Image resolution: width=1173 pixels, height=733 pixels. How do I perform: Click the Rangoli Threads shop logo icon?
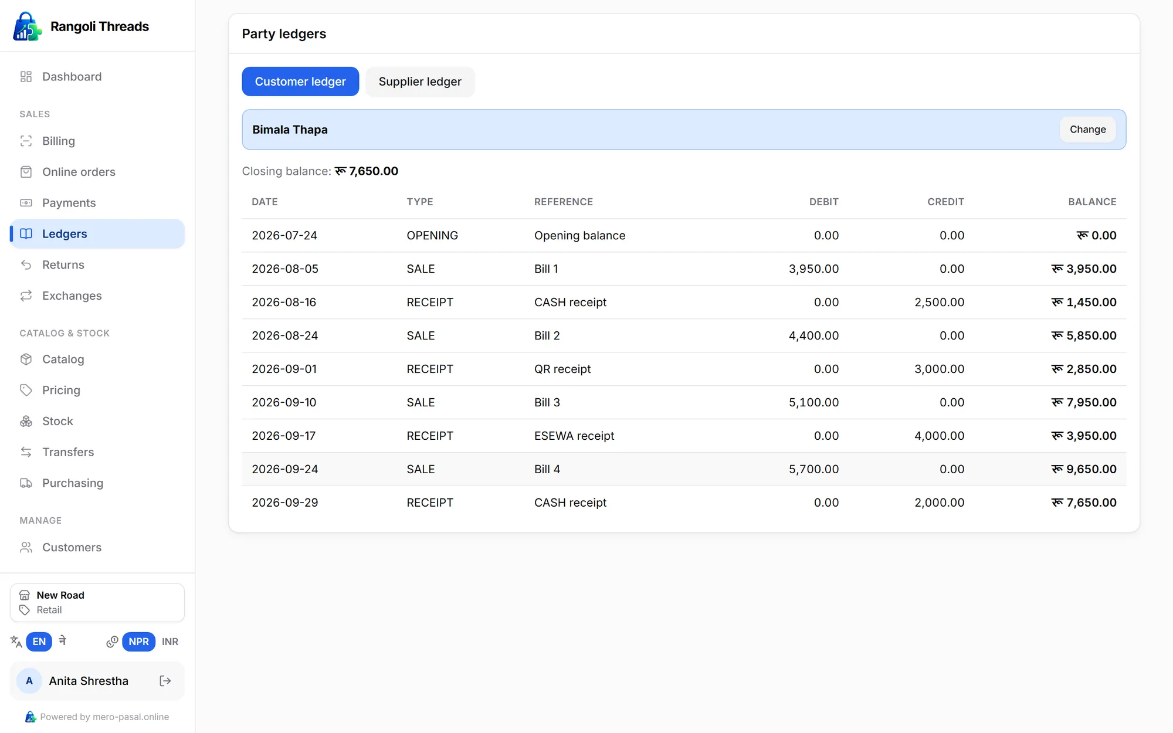tap(27, 26)
